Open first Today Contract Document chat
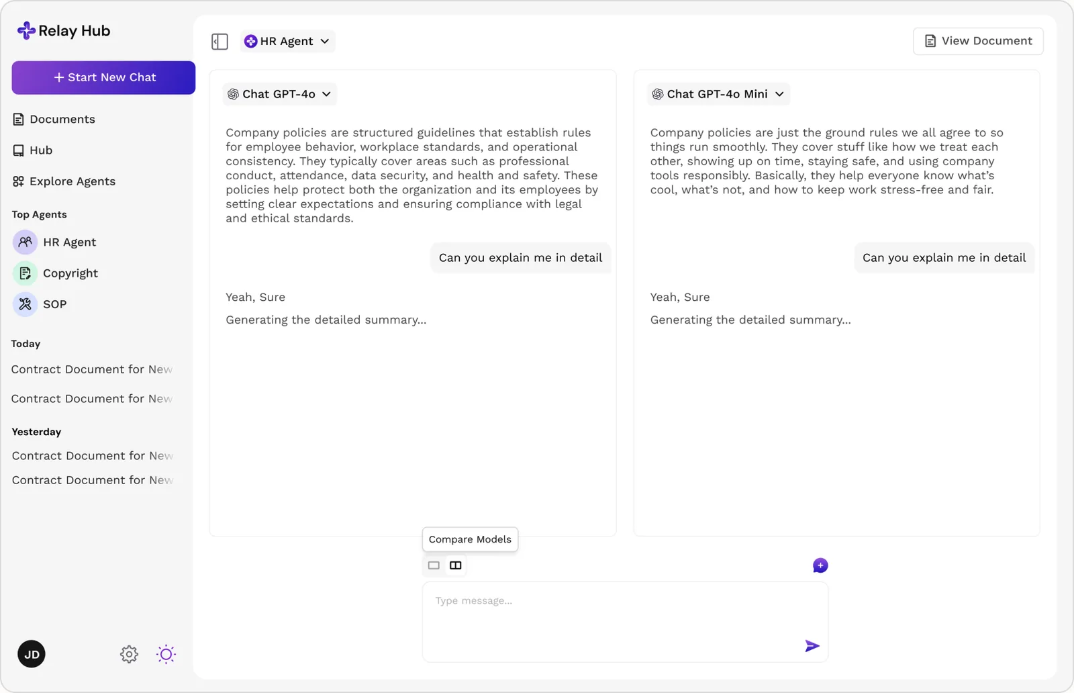The image size is (1074, 693). tap(92, 369)
